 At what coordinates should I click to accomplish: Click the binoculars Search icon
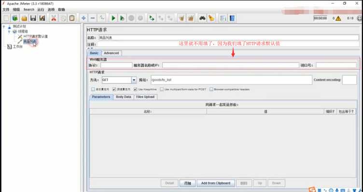tap(202, 18)
